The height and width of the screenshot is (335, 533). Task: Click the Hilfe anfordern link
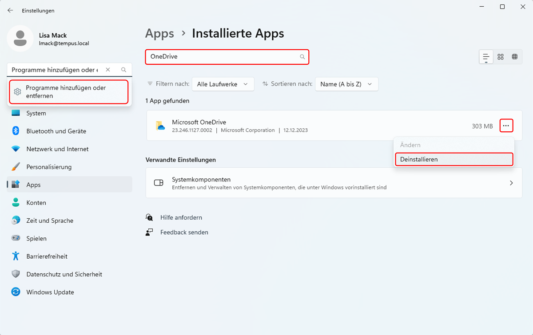(181, 217)
